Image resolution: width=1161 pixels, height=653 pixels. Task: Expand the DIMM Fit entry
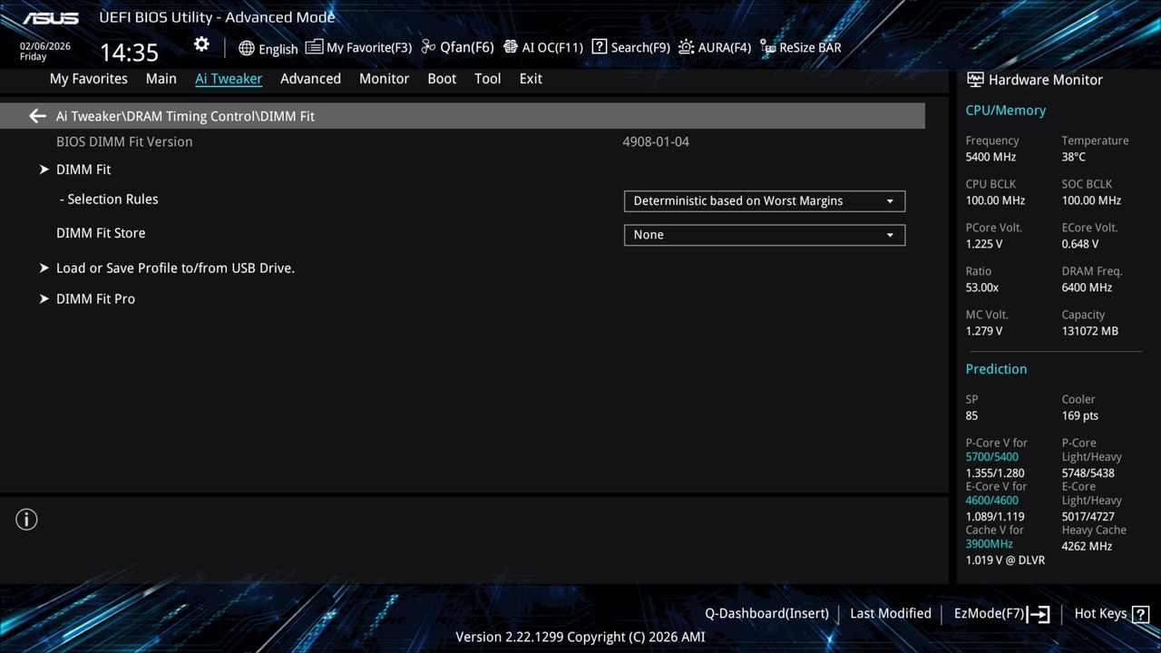[83, 169]
